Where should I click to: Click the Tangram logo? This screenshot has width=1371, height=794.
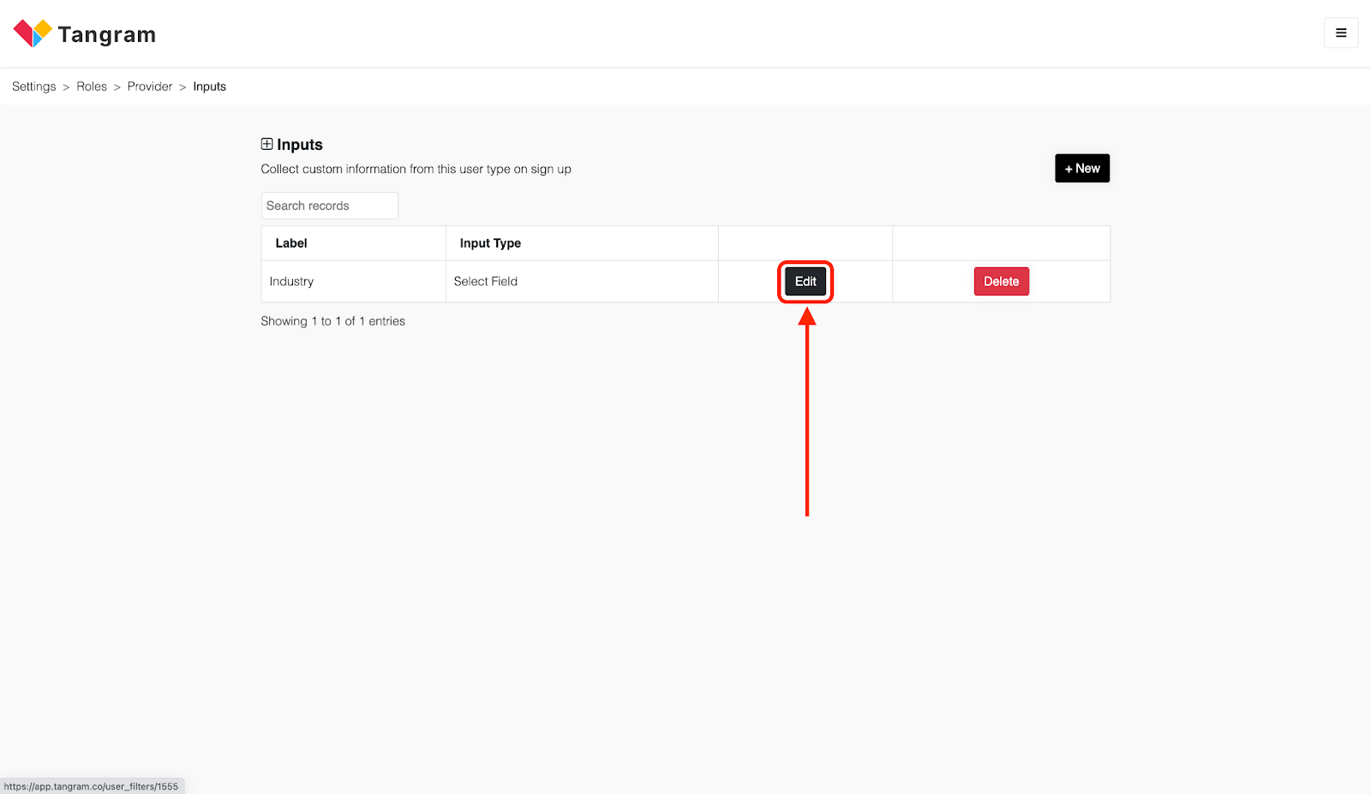tap(85, 33)
